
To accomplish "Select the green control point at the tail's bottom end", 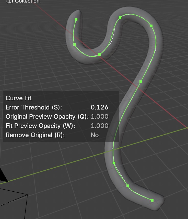I will 152,200.
